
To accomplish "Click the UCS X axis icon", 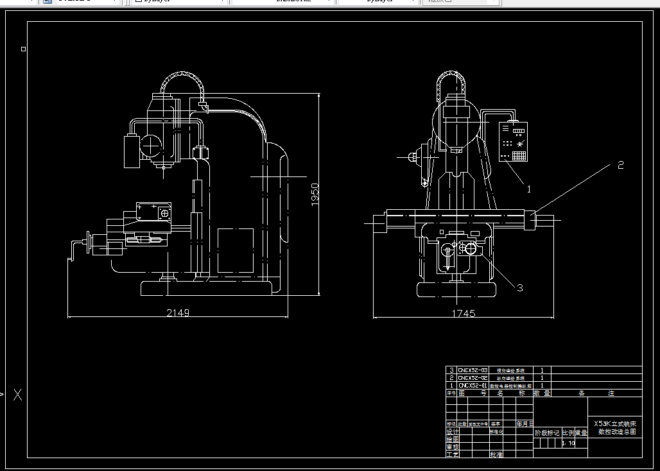I will 17,395.
